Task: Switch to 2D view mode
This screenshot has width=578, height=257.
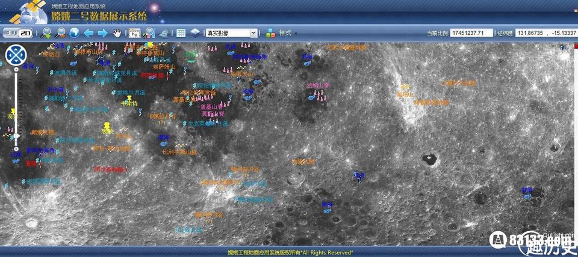Action: pos(25,33)
